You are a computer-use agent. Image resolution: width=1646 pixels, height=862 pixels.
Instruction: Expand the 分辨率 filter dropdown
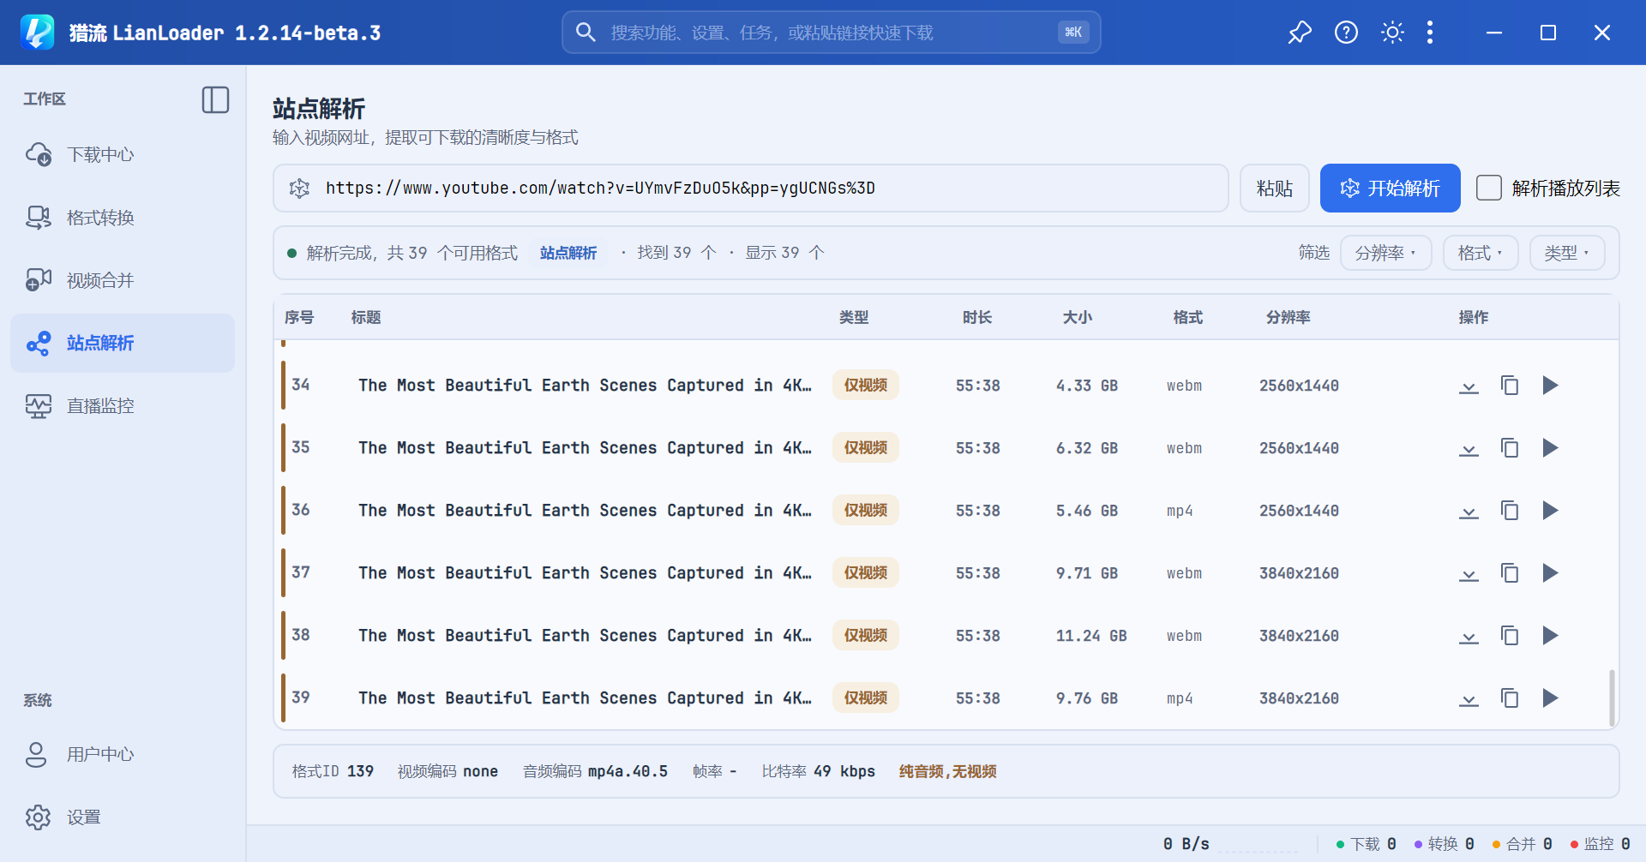pos(1385,253)
